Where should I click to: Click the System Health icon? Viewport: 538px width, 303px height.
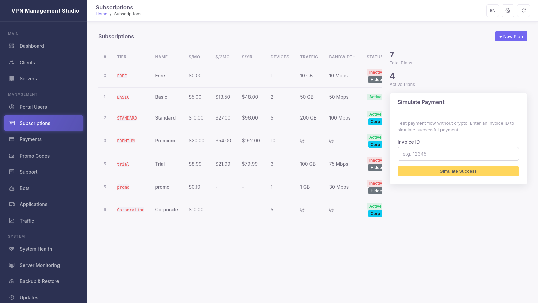(x=11, y=249)
